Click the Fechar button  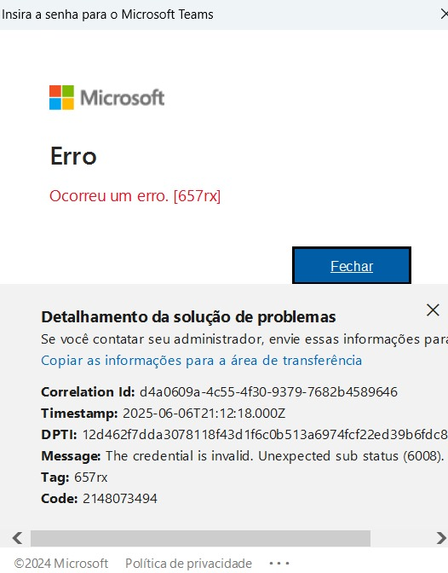(352, 265)
